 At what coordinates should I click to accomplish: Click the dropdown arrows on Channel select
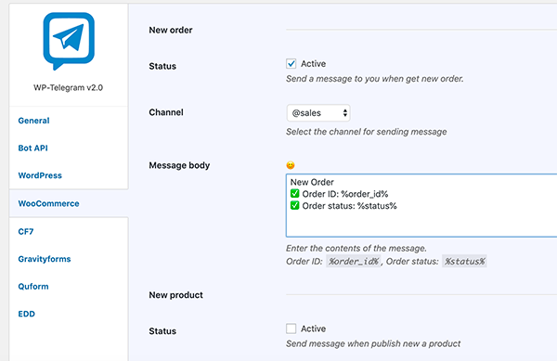(344, 113)
